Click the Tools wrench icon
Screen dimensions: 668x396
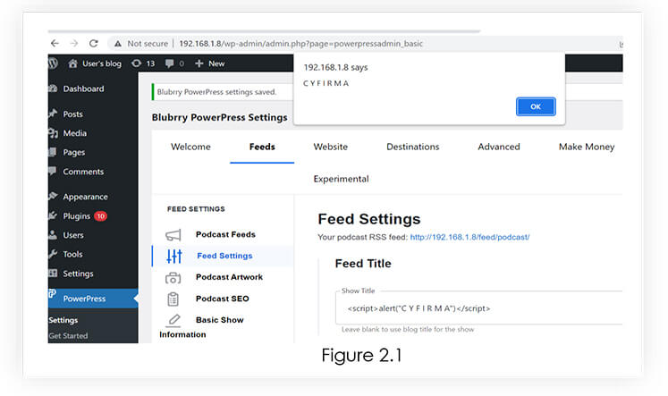click(x=53, y=254)
